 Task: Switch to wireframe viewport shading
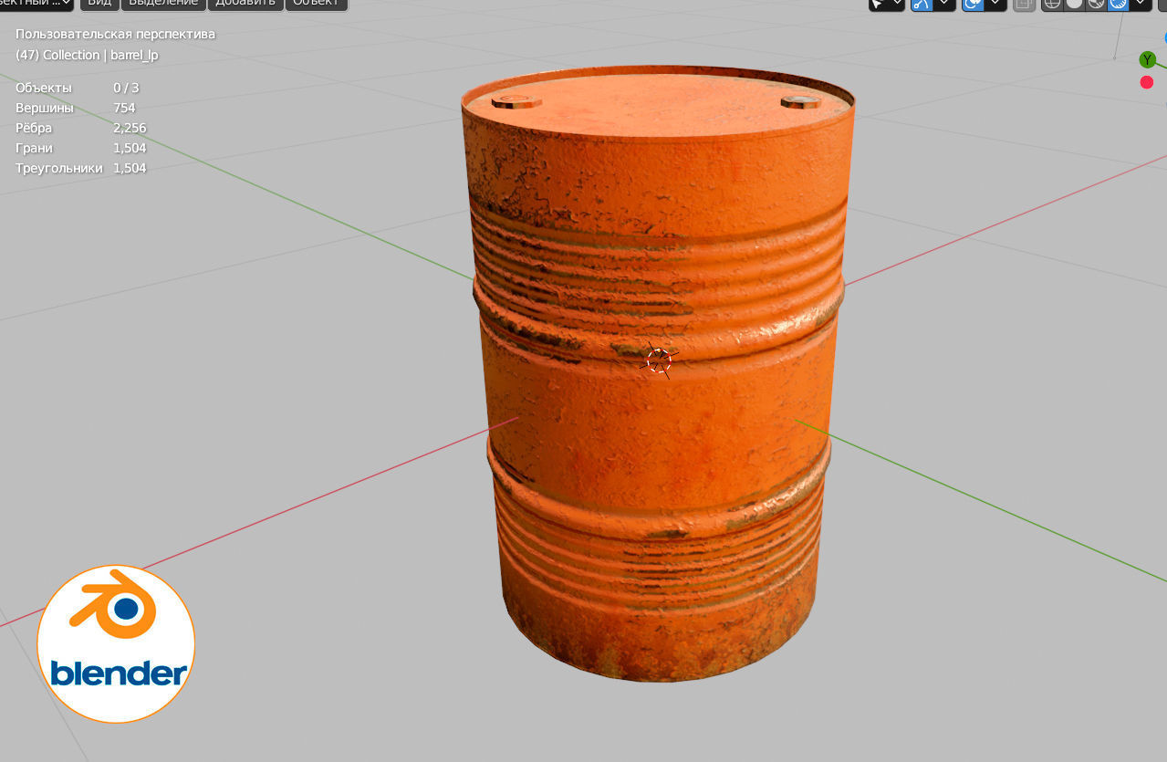[x=1052, y=4]
